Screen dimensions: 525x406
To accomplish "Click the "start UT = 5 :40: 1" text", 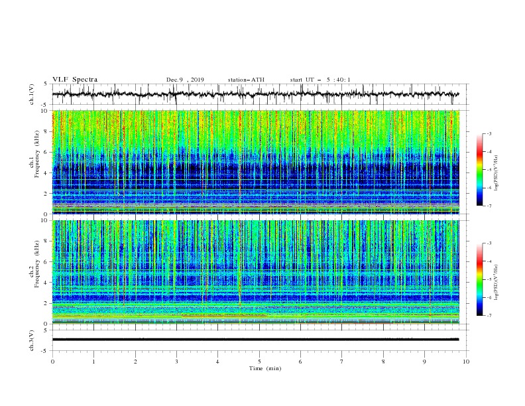I will point(320,80).
